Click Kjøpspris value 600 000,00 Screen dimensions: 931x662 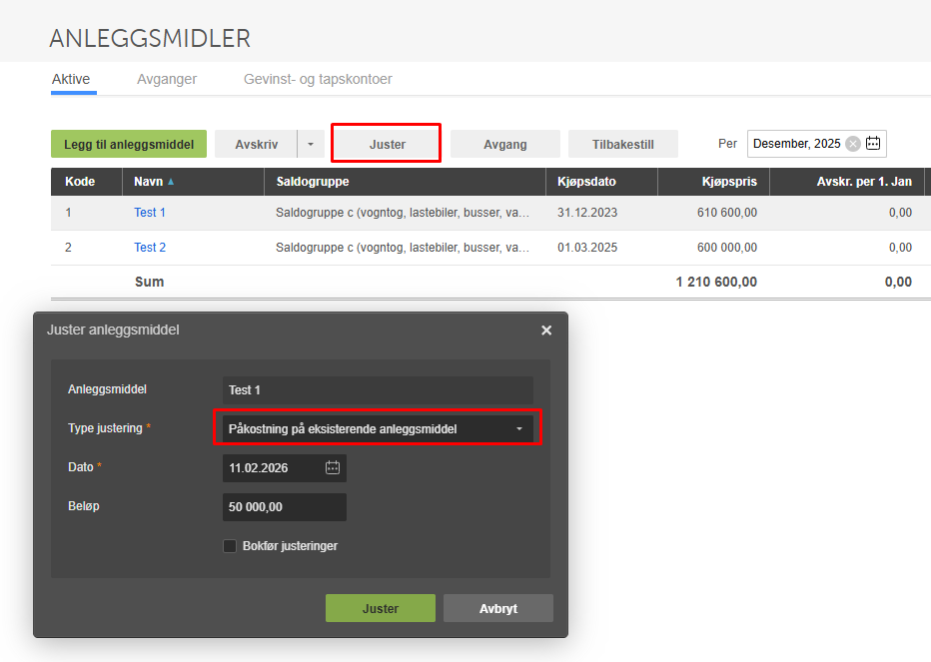pos(727,248)
